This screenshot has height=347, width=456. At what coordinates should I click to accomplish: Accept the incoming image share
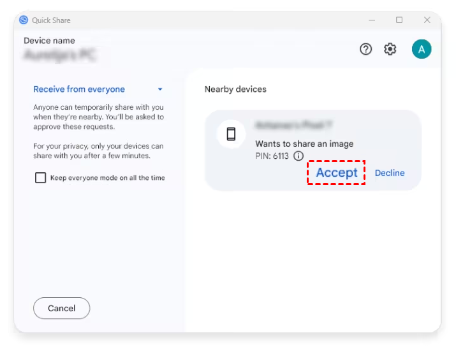click(x=336, y=173)
